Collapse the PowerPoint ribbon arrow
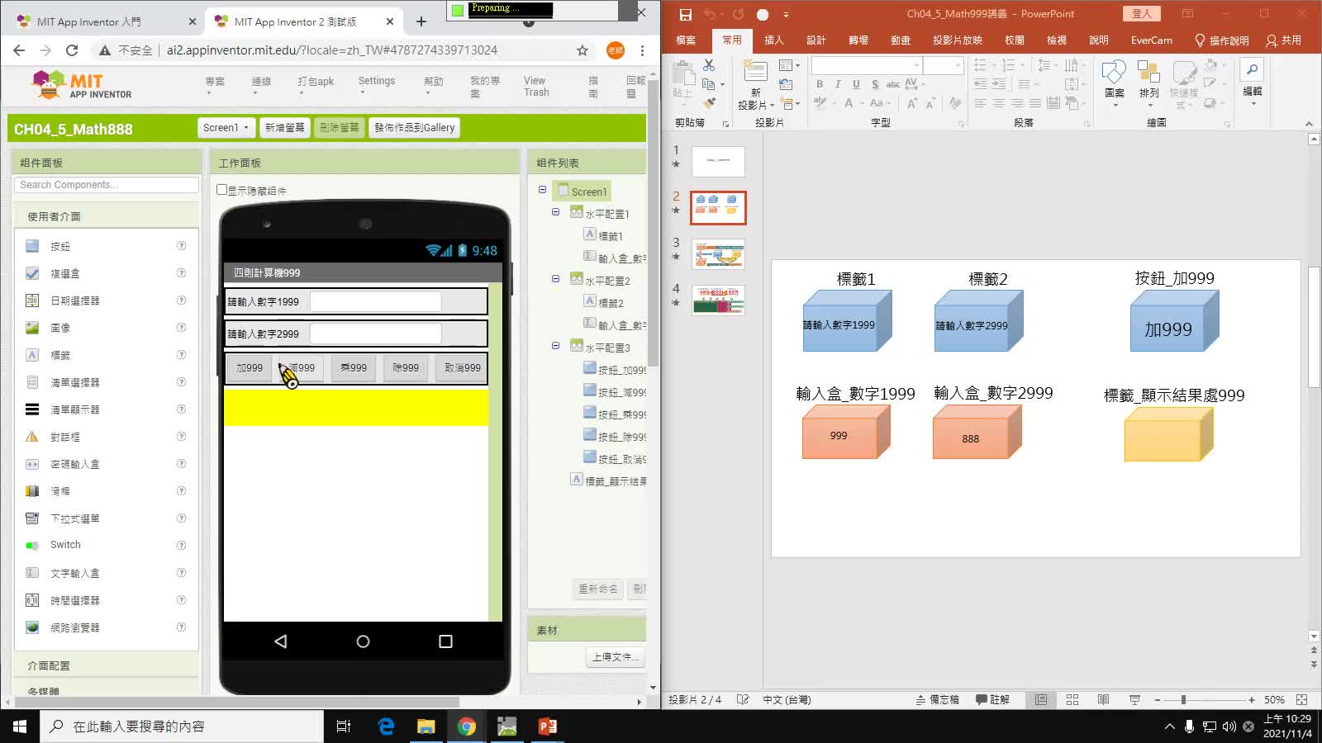The width and height of the screenshot is (1322, 743). click(1309, 124)
